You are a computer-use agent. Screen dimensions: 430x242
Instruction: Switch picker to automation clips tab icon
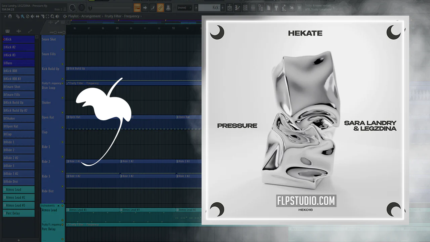[x=30, y=31]
